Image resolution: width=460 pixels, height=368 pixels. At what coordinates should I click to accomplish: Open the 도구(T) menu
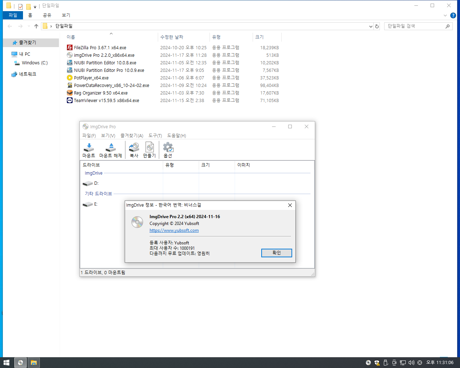click(x=155, y=135)
